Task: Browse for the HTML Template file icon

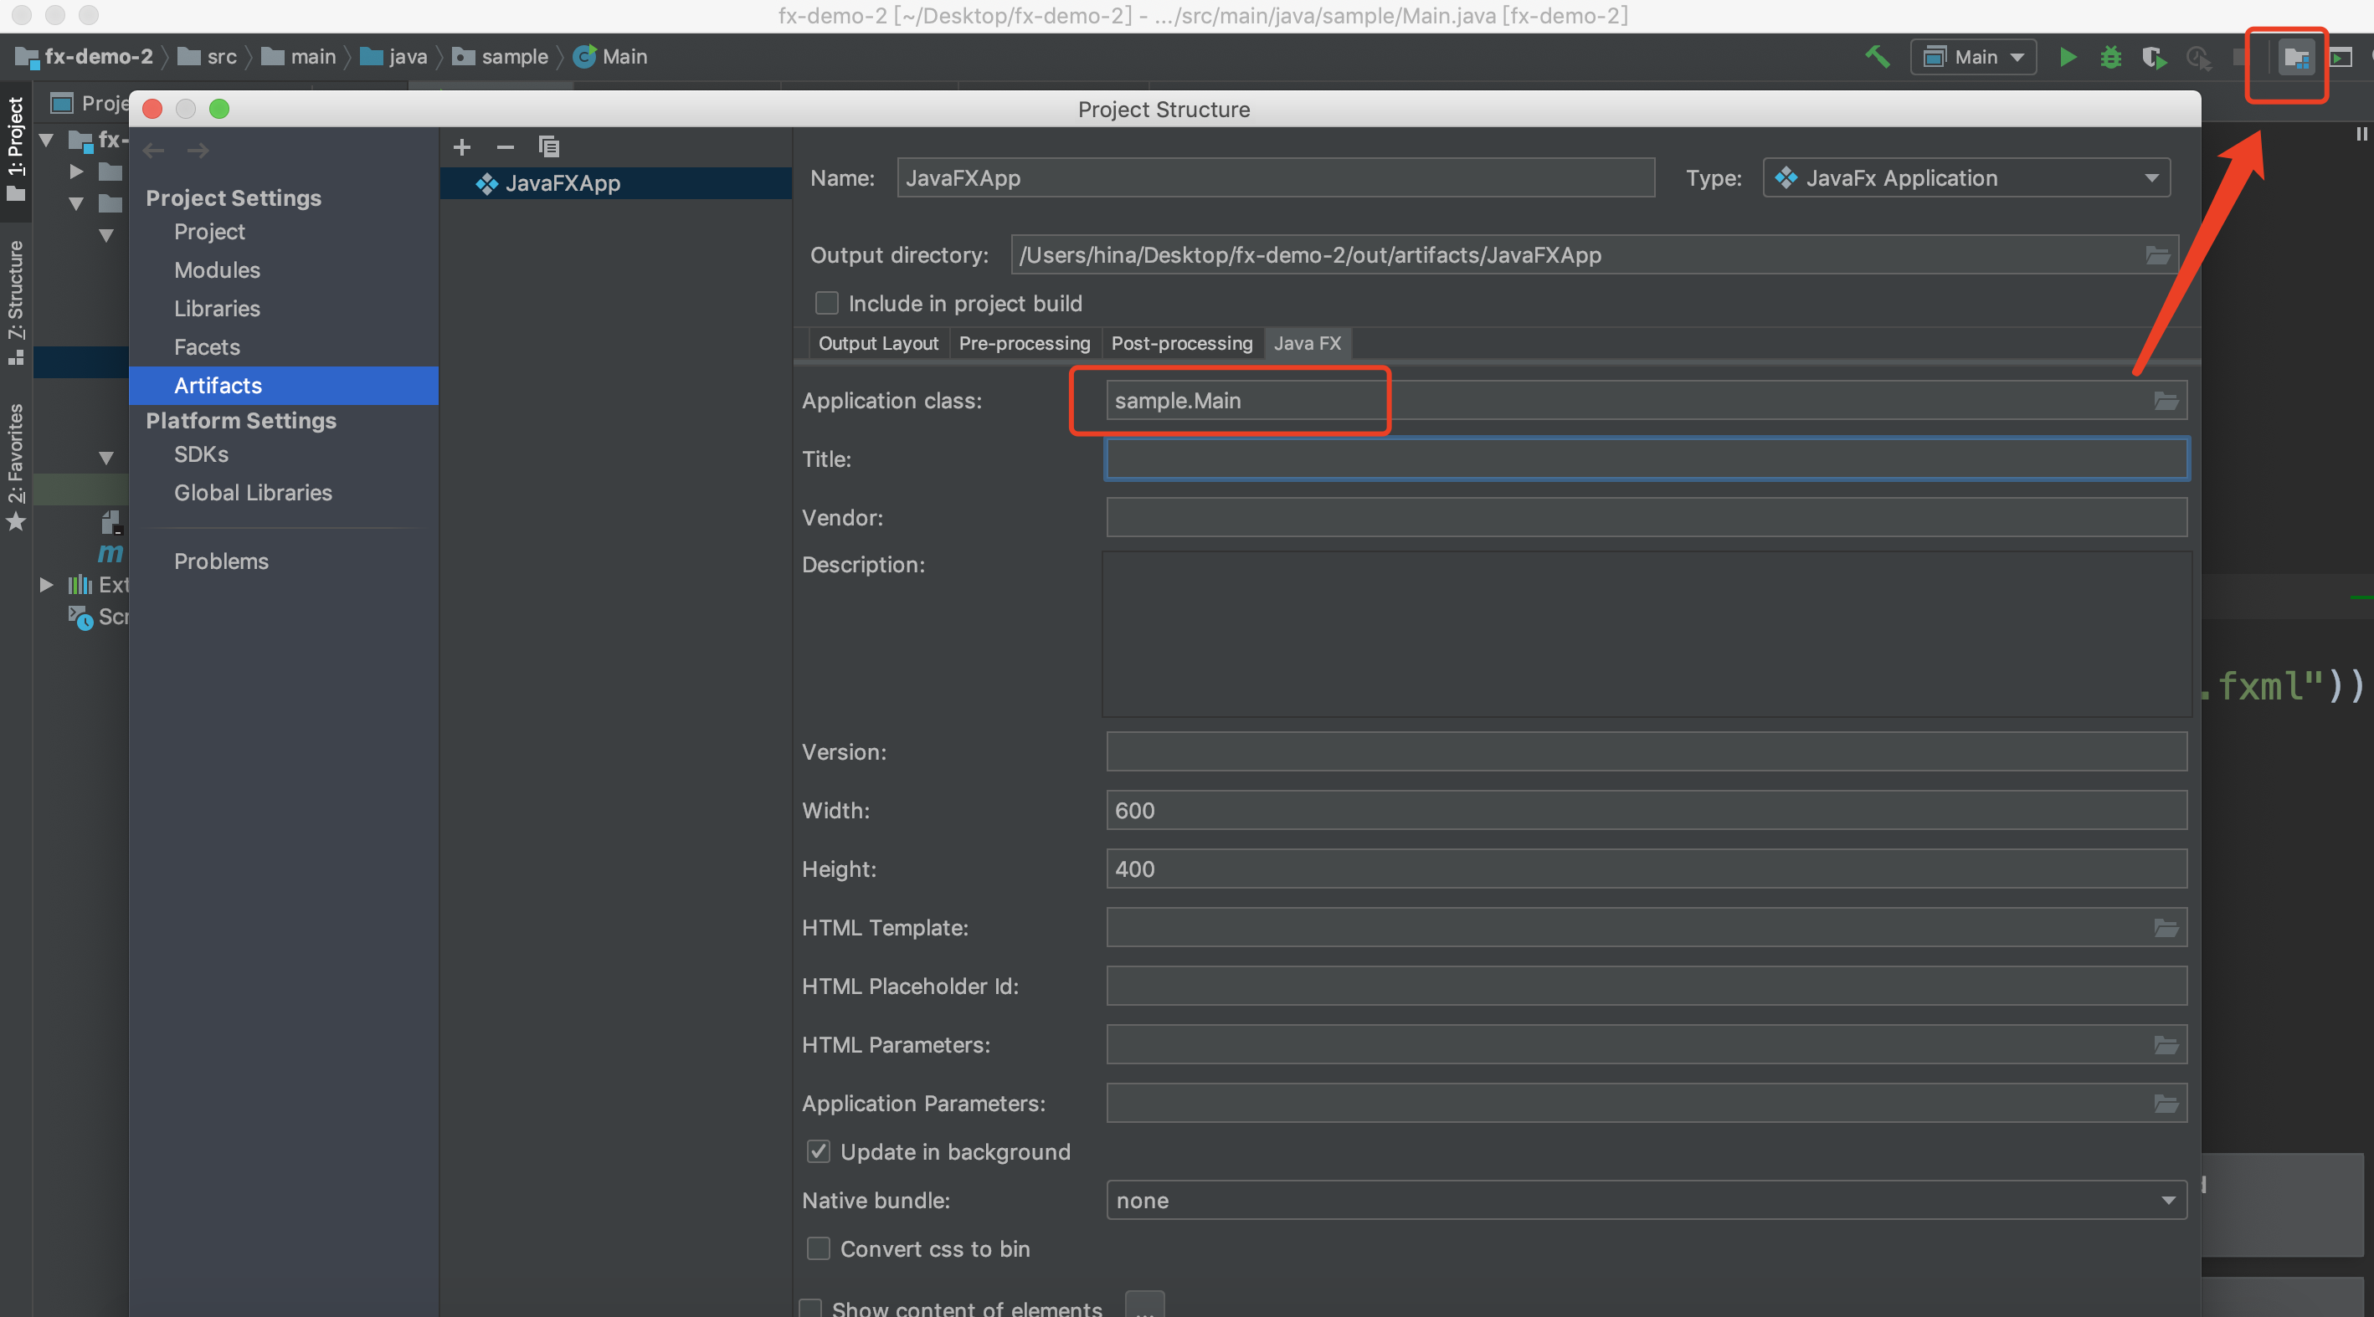Action: (x=2166, y=927)
